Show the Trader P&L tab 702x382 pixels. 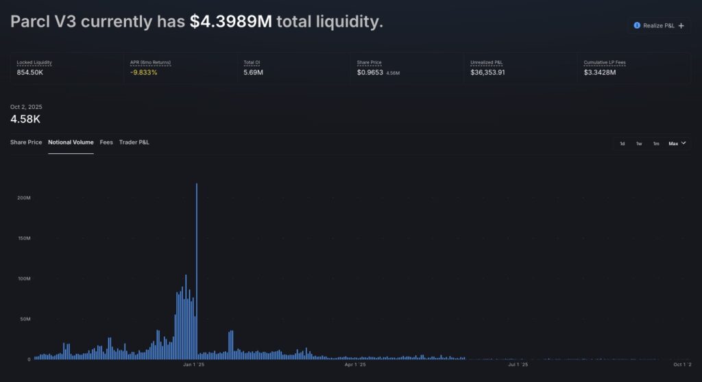(134, 142)
